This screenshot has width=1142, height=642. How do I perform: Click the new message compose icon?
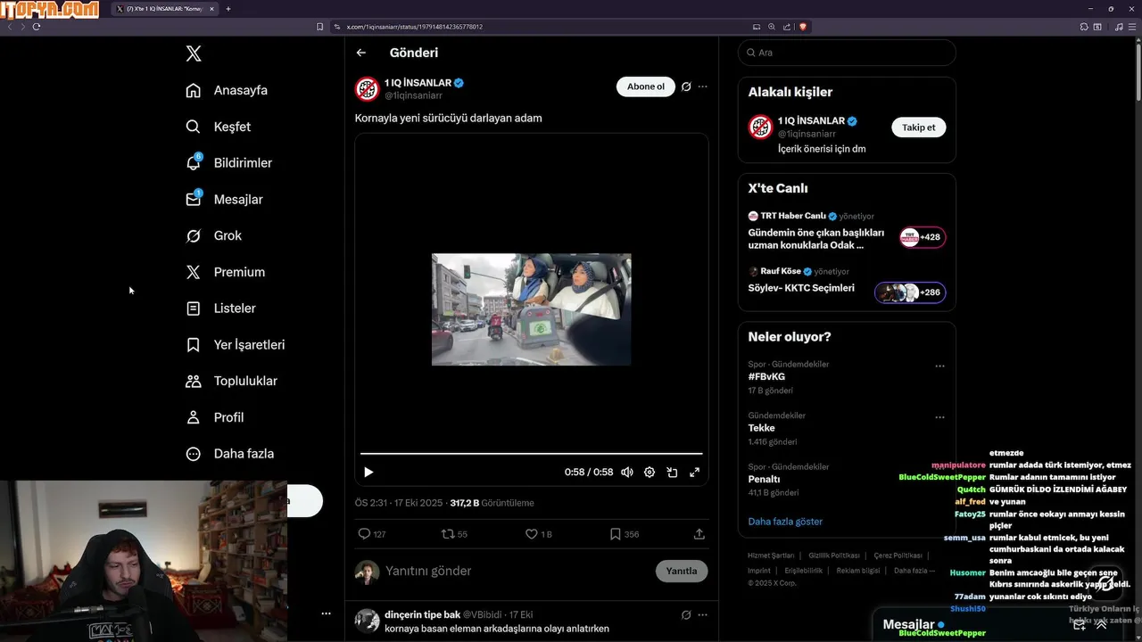1079,625
